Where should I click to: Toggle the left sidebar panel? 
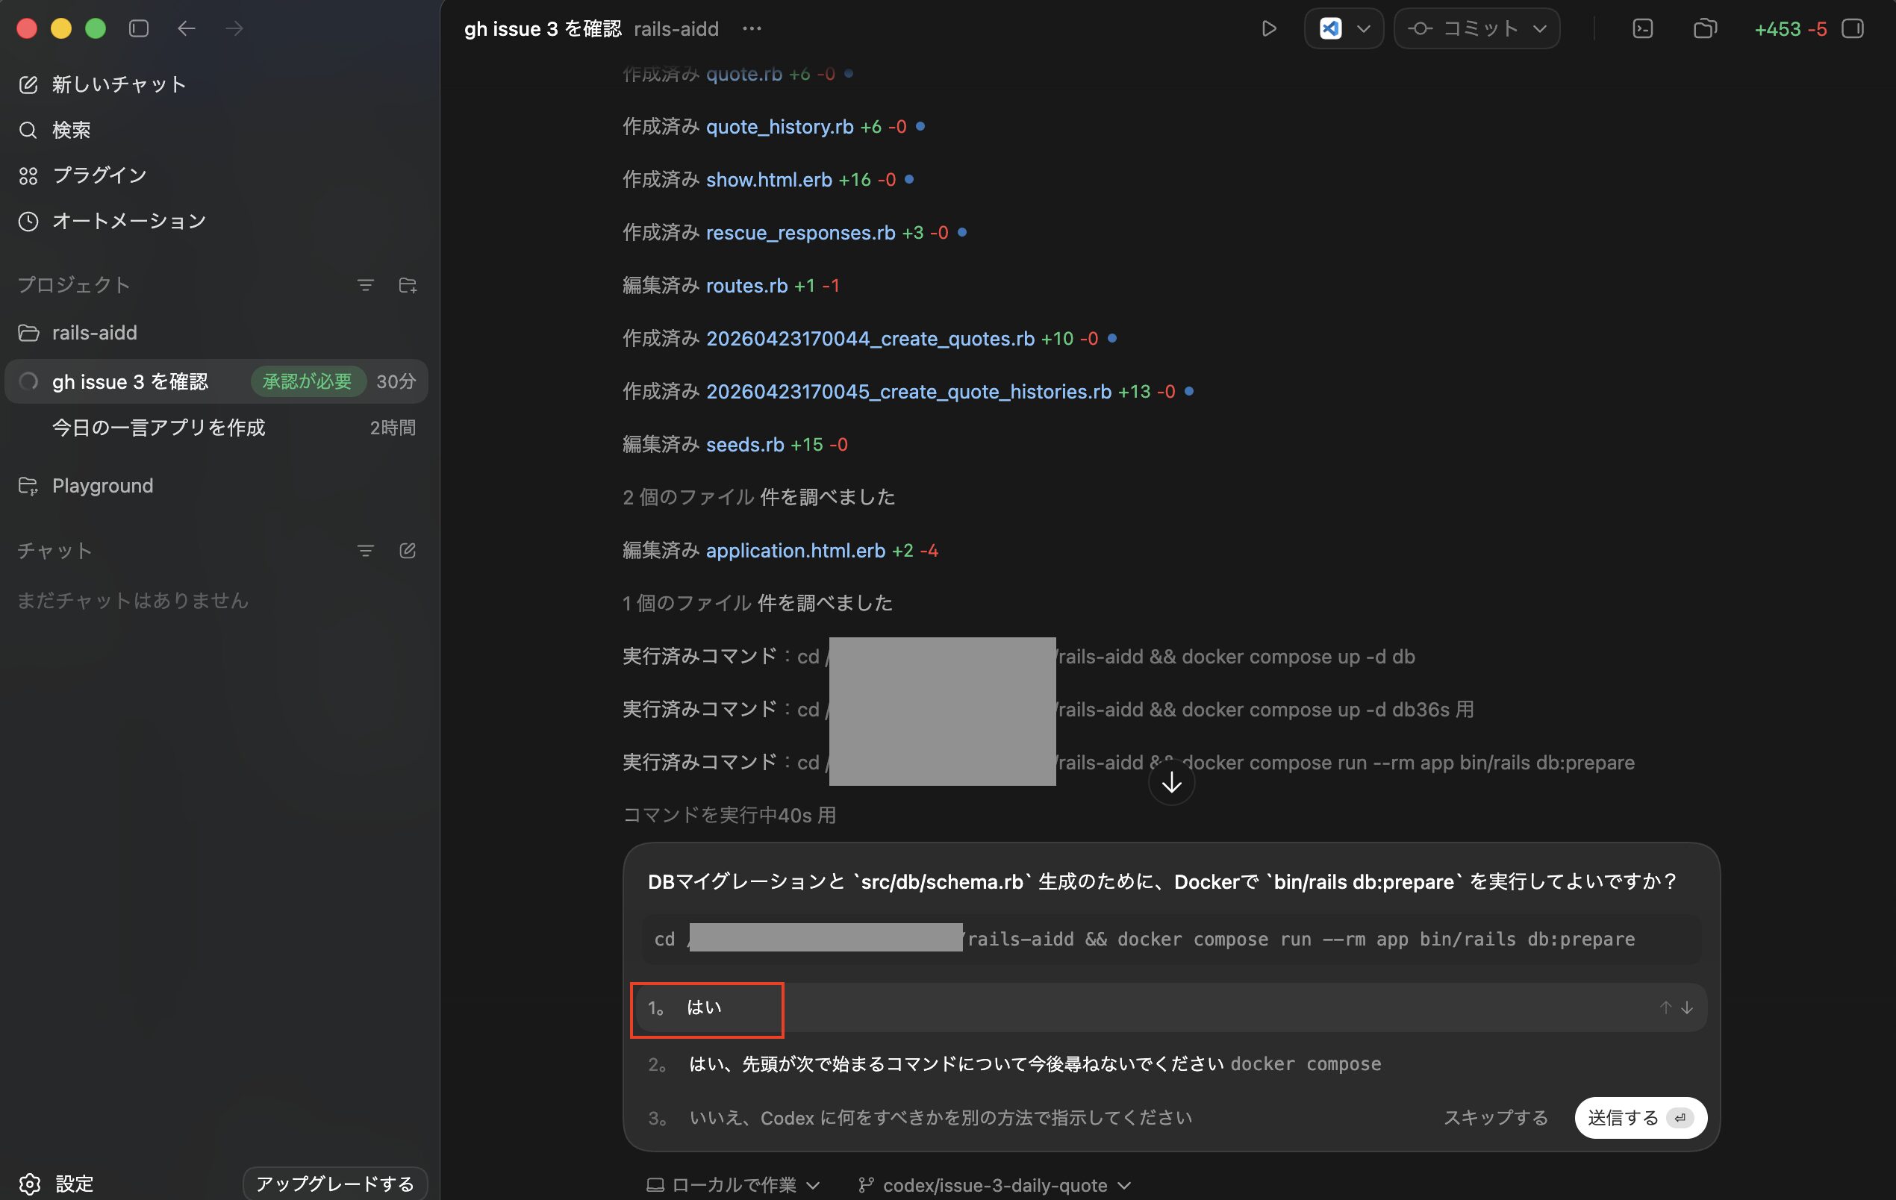pos(139,29)
